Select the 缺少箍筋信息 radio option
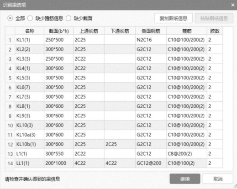 tap(30, 18)
